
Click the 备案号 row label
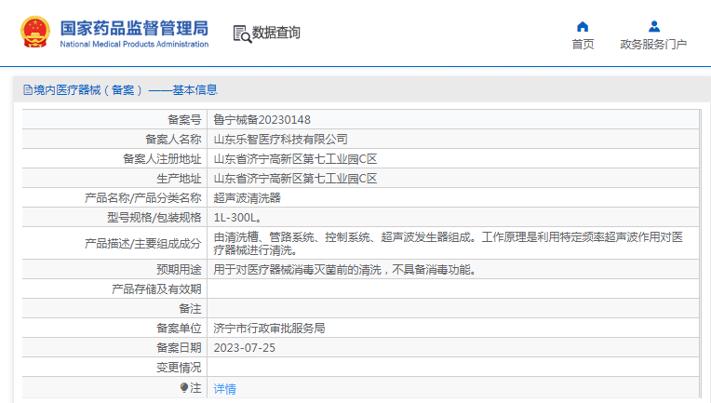(x=184, y=120)
